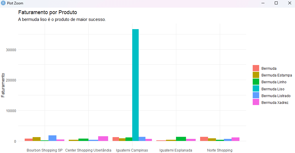
Task: Click the 'Iguatemi Esplanada' axis label
Action: (176, 150)
